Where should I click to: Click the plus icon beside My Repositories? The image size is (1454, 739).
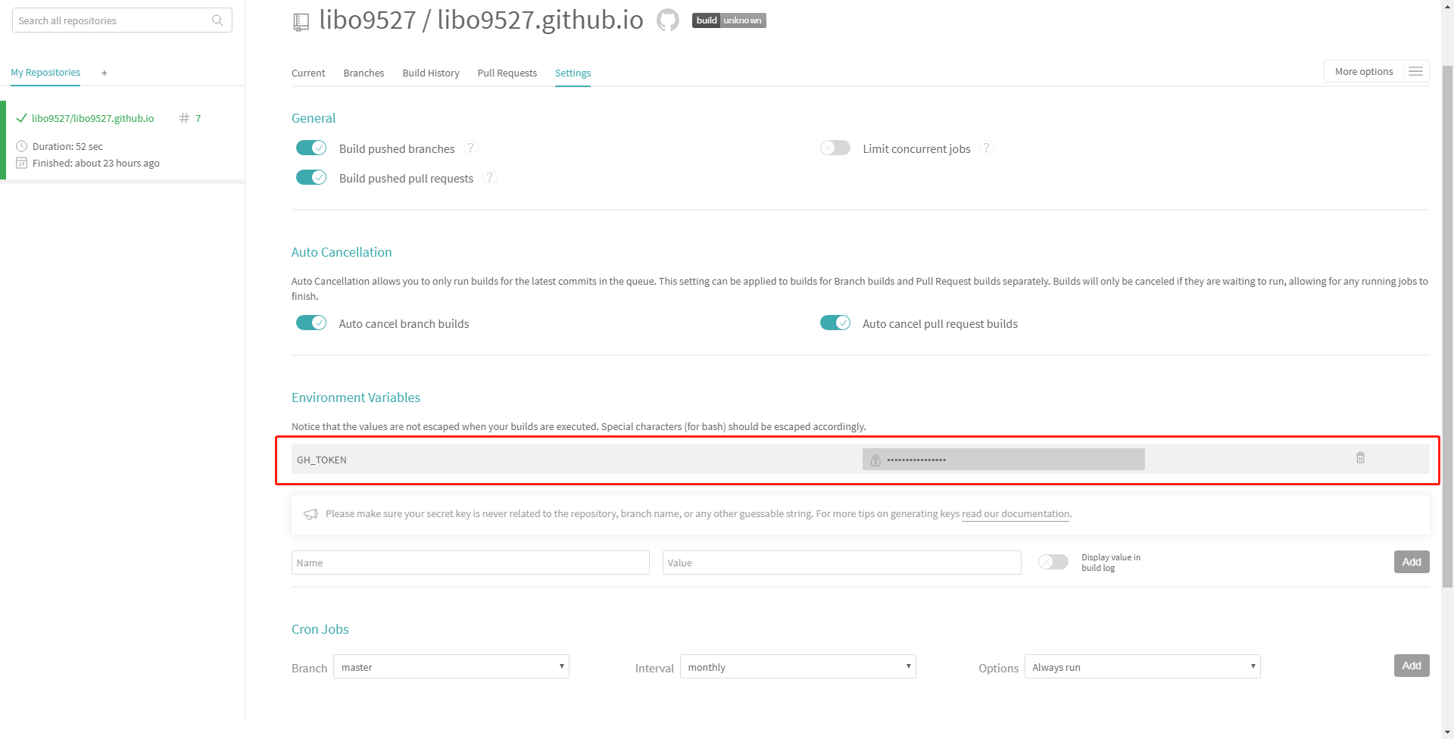[x=105, y=73]
